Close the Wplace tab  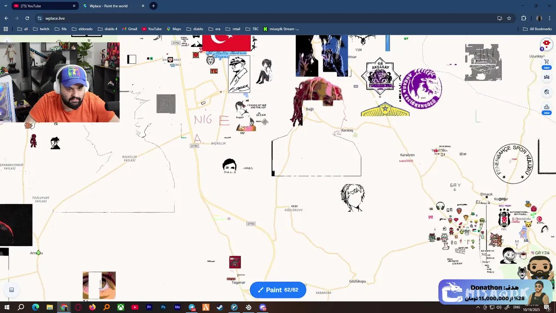143,6
